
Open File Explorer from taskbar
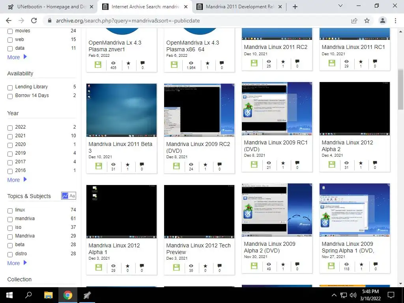48,295
